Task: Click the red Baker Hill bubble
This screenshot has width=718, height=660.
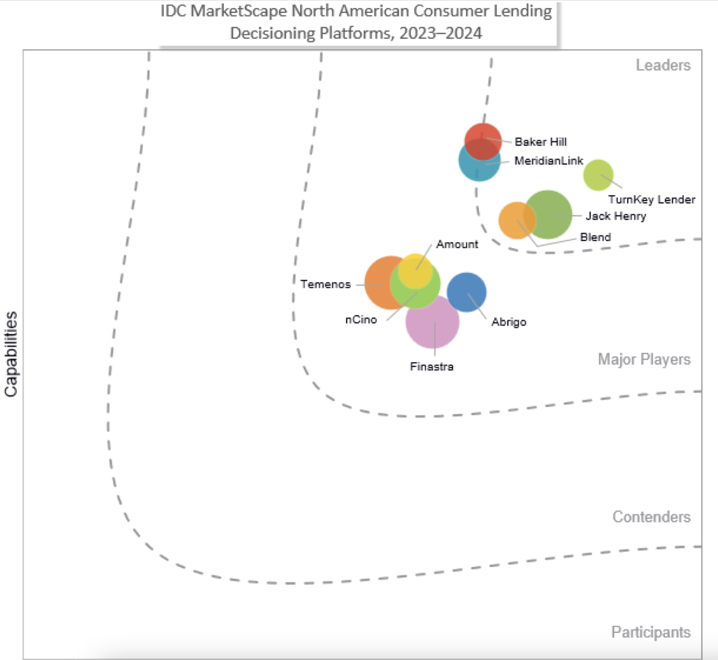Action: coord(483,142)
